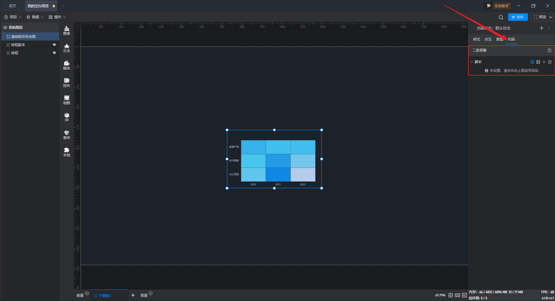555x301 pixels.
Task: Click the 默认状态 current state label
Action: coord(503,28)
